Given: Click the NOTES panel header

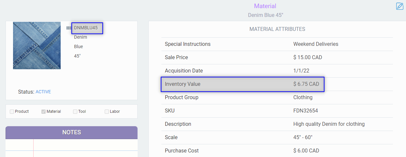Looking at the screenshot, I should (71, 132).
